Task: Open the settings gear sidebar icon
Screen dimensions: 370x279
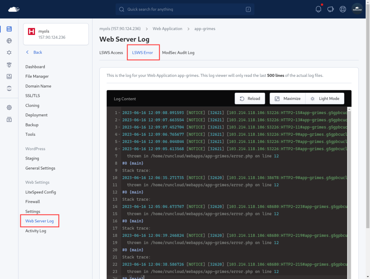Action: (x=9, y=108)
